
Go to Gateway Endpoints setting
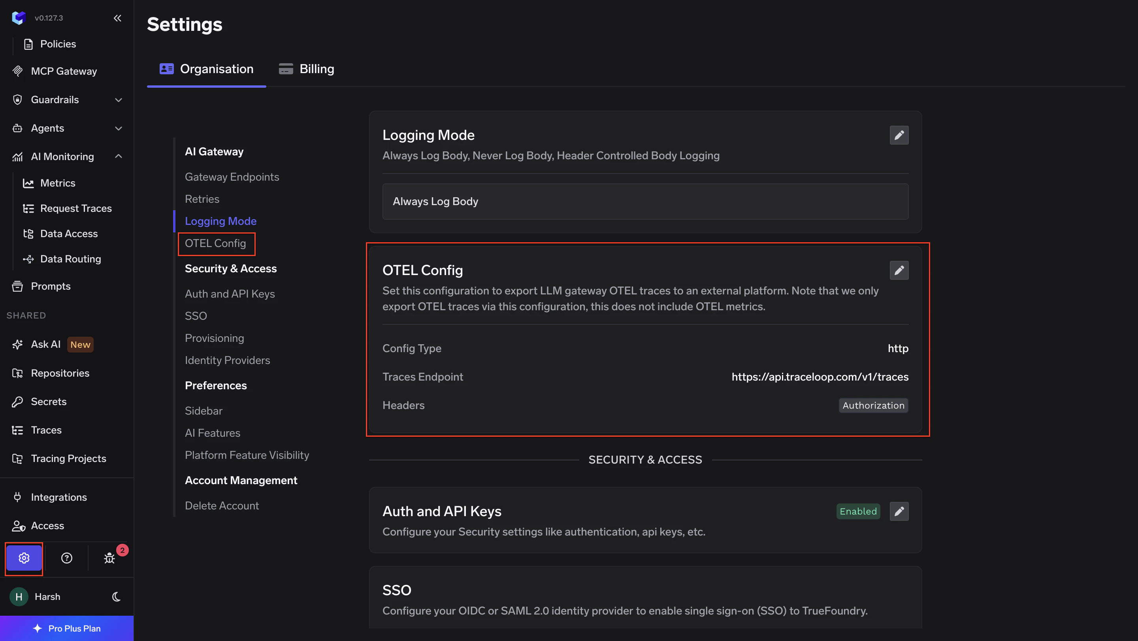232,177
